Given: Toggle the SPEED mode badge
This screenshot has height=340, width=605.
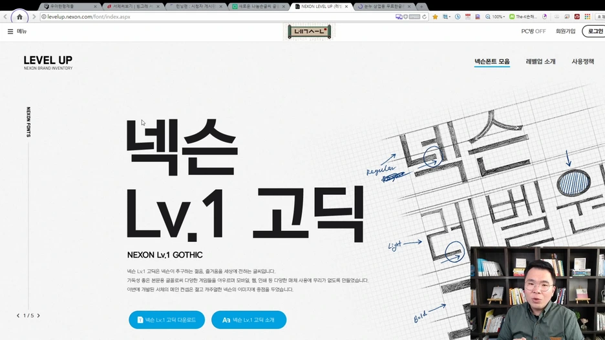Looking at the screenshot, I should 414,17.
